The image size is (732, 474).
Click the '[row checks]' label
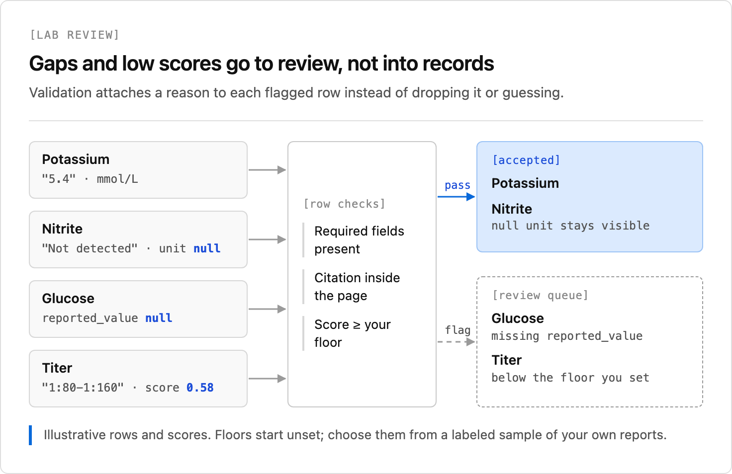click(x=344, y=204)
